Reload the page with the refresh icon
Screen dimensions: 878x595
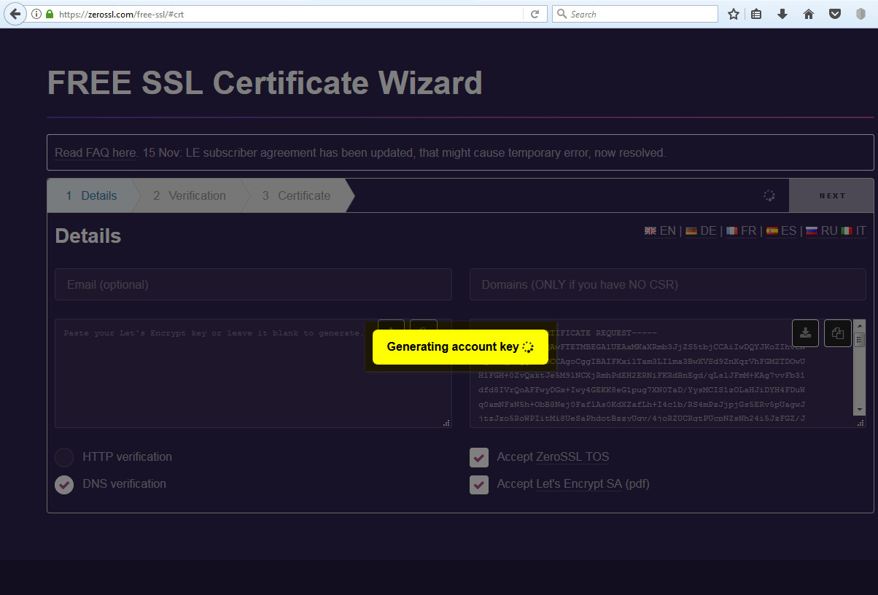[x=535, y=14]
